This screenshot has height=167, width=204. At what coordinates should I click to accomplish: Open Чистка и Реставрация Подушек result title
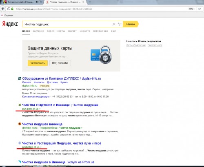[x=62, y=143]
